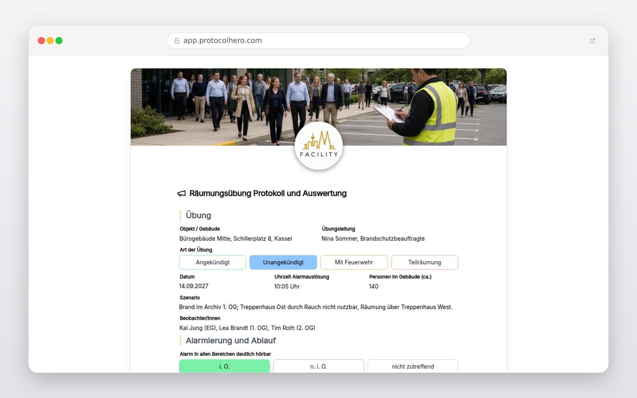Click the yellow minimize window button

(x=50, y=41)
